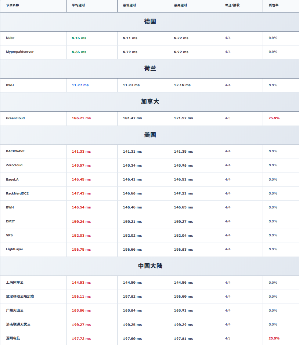Image resolution: width=299 pixels, height=345 pixels.
Task: Click the 最低延时 column header
Action: click(129, 5)
